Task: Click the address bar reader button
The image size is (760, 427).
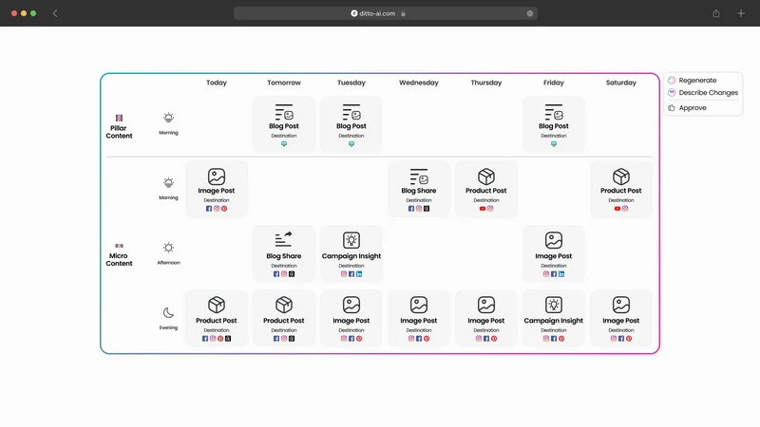Action: click(x=530, y=13)
